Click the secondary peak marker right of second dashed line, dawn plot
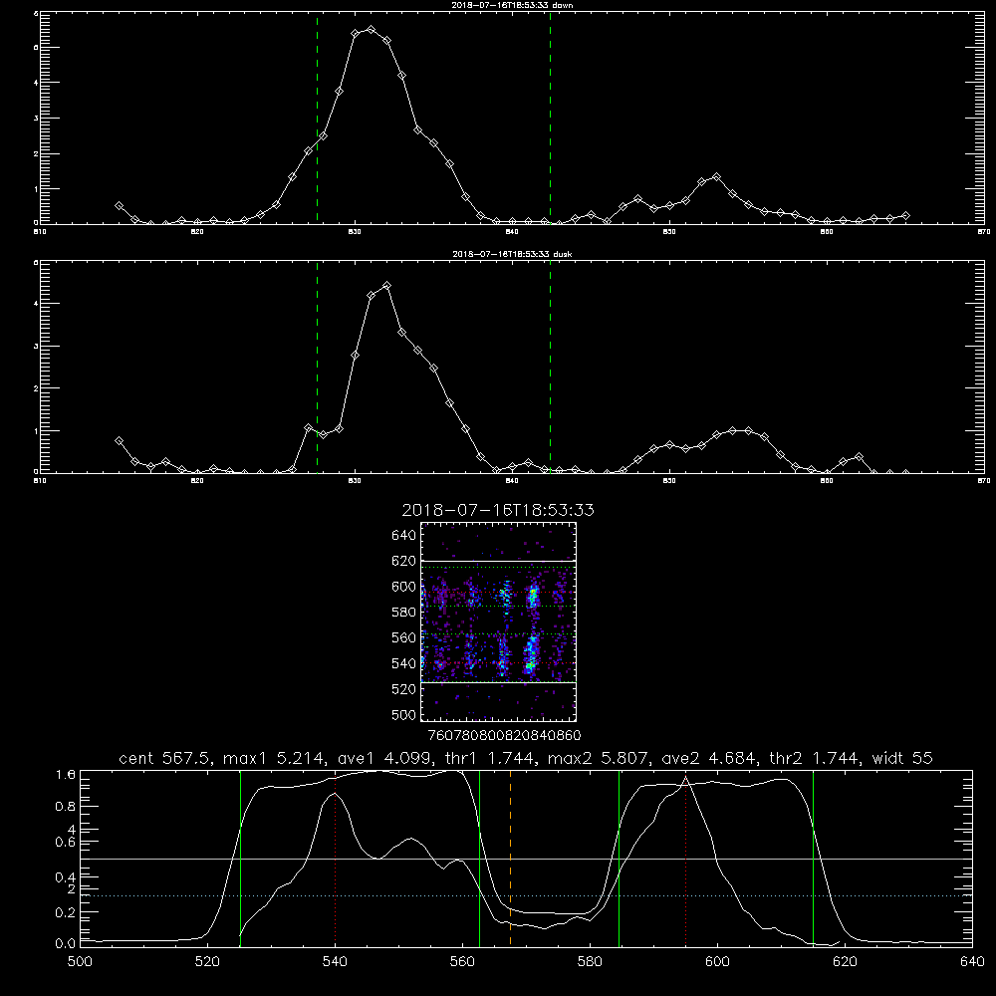The height and width of the screenshot is (996, 996). tap(716, 176)
